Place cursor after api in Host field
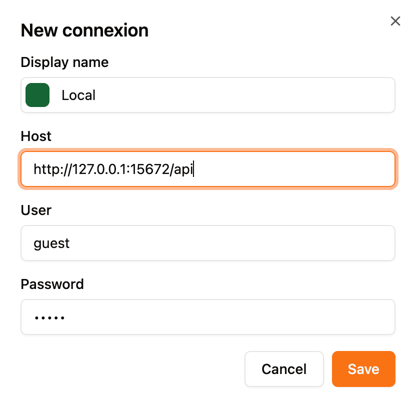The height and width of the screenshot is (409, 416). click(194, 168)
